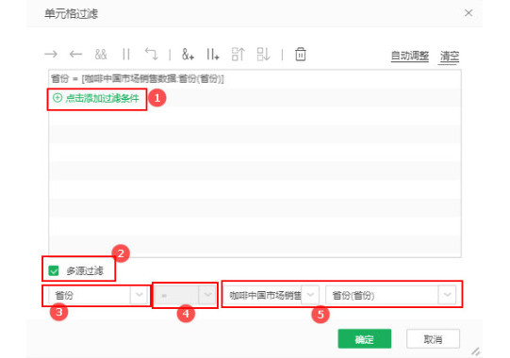
Task: Click the 取消 cancel button
Action: pyautogui.click(x=433, y=339)
